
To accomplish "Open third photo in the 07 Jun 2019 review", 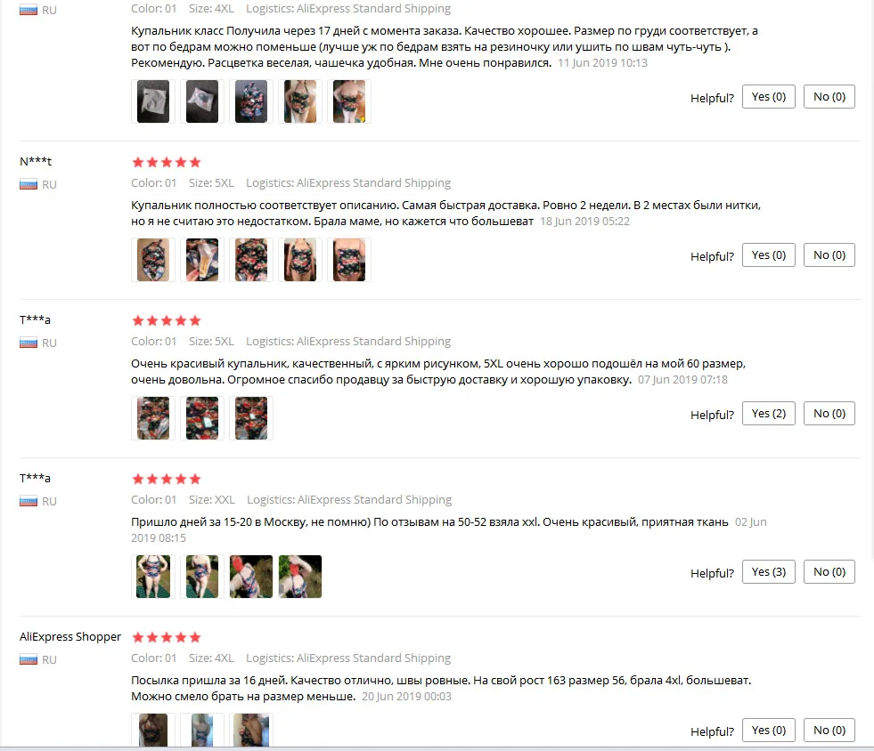I will tap(251, 418).
